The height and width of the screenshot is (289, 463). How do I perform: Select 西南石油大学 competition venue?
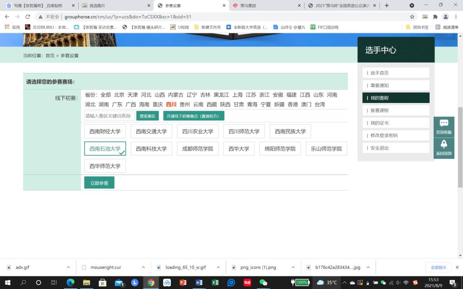tap(105, 149)
